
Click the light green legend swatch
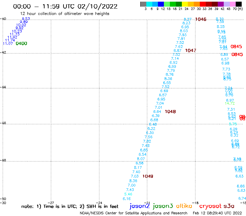(167, 4)
